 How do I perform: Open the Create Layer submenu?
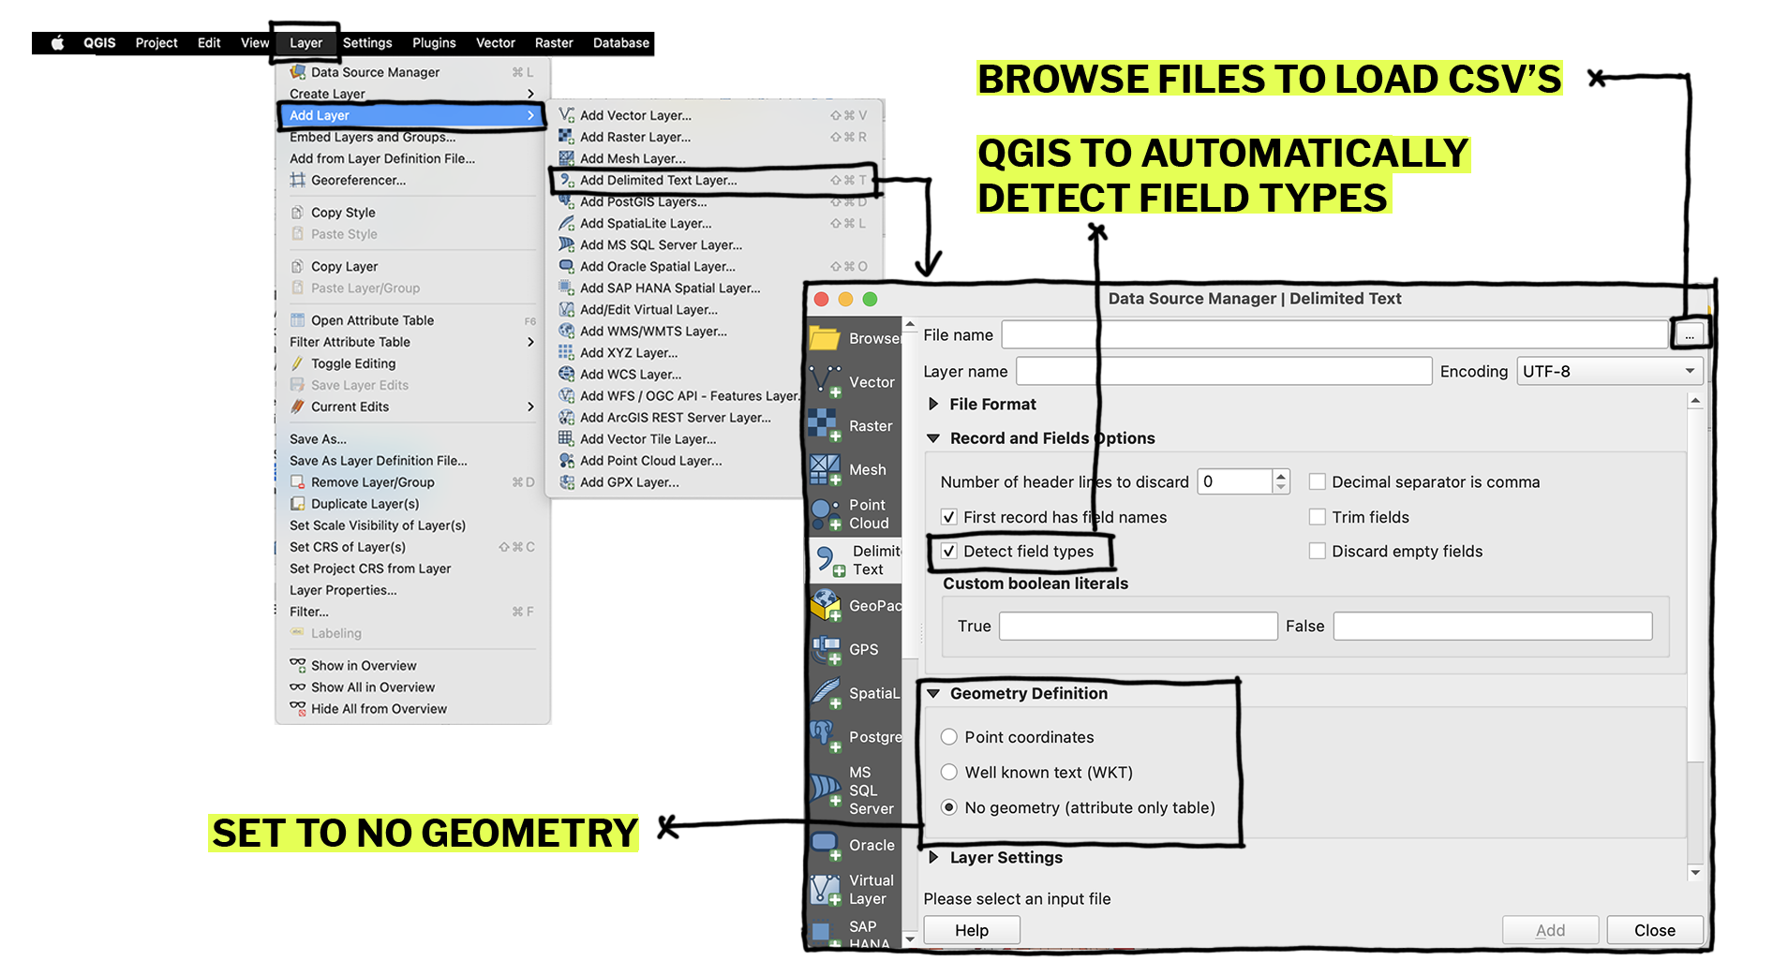pos(411,94)
